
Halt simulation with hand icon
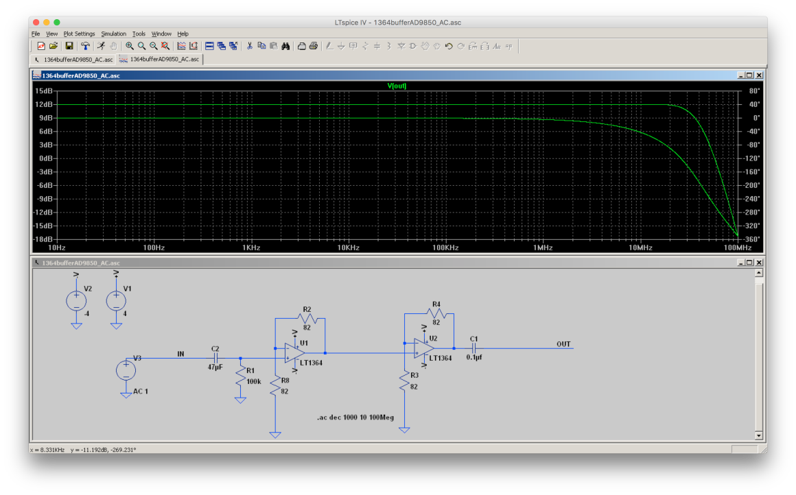pyautogui.click(x=113, y=46)
